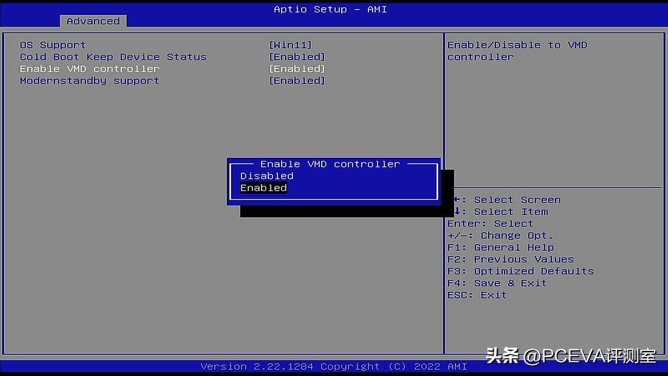Select the OS Support setting

(52, 45)
